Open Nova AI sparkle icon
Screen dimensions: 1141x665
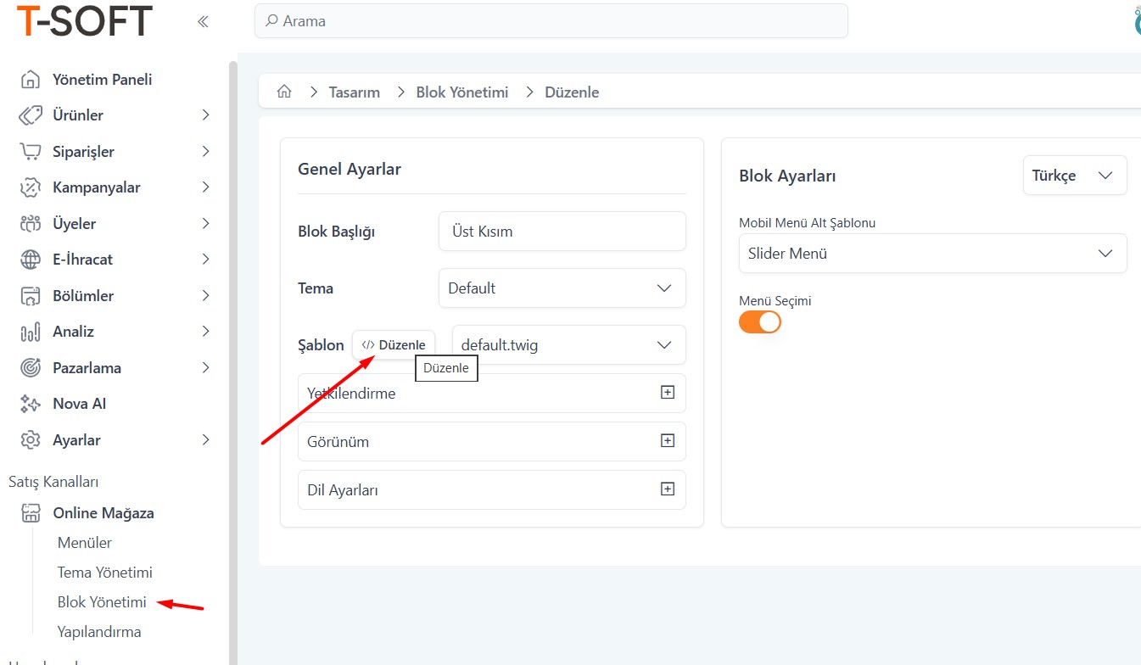[x=31, y=404]
